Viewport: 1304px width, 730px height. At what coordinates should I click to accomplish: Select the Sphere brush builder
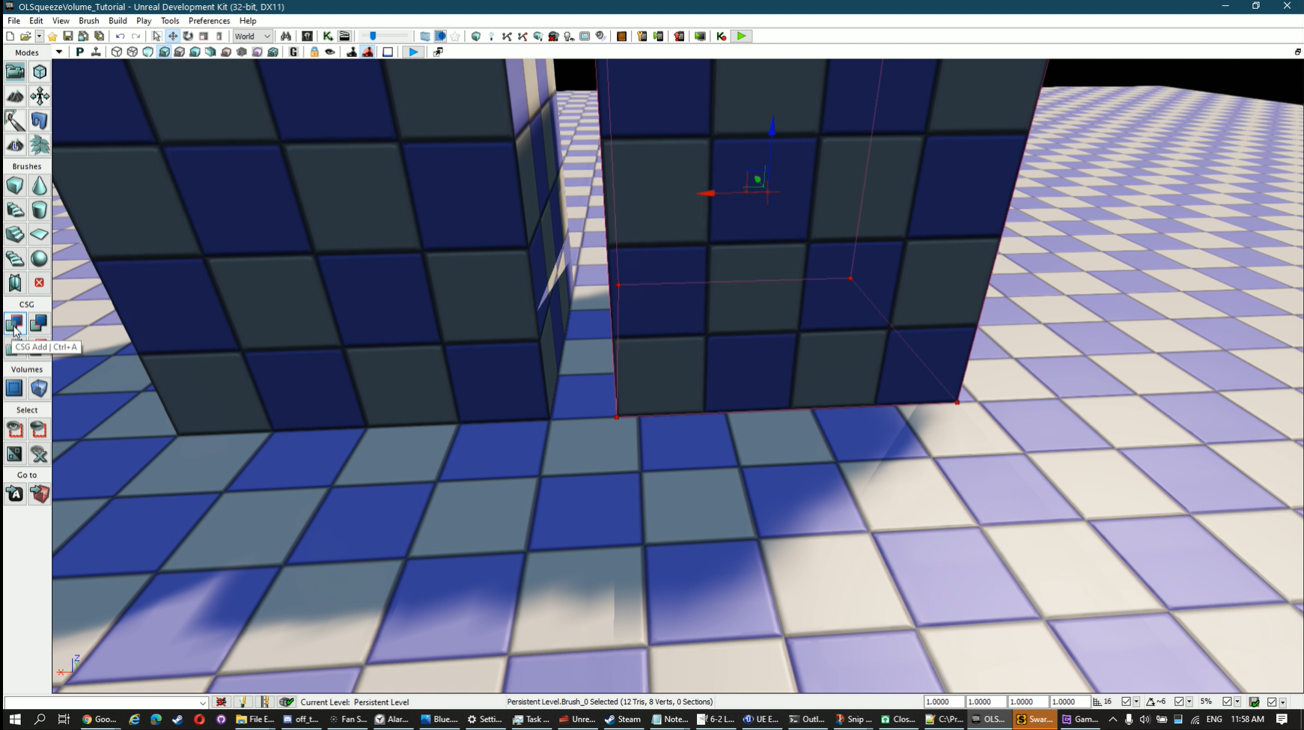point(39,258)
